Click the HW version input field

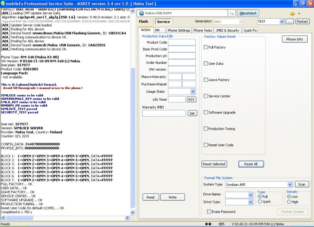tap(182, 69)
